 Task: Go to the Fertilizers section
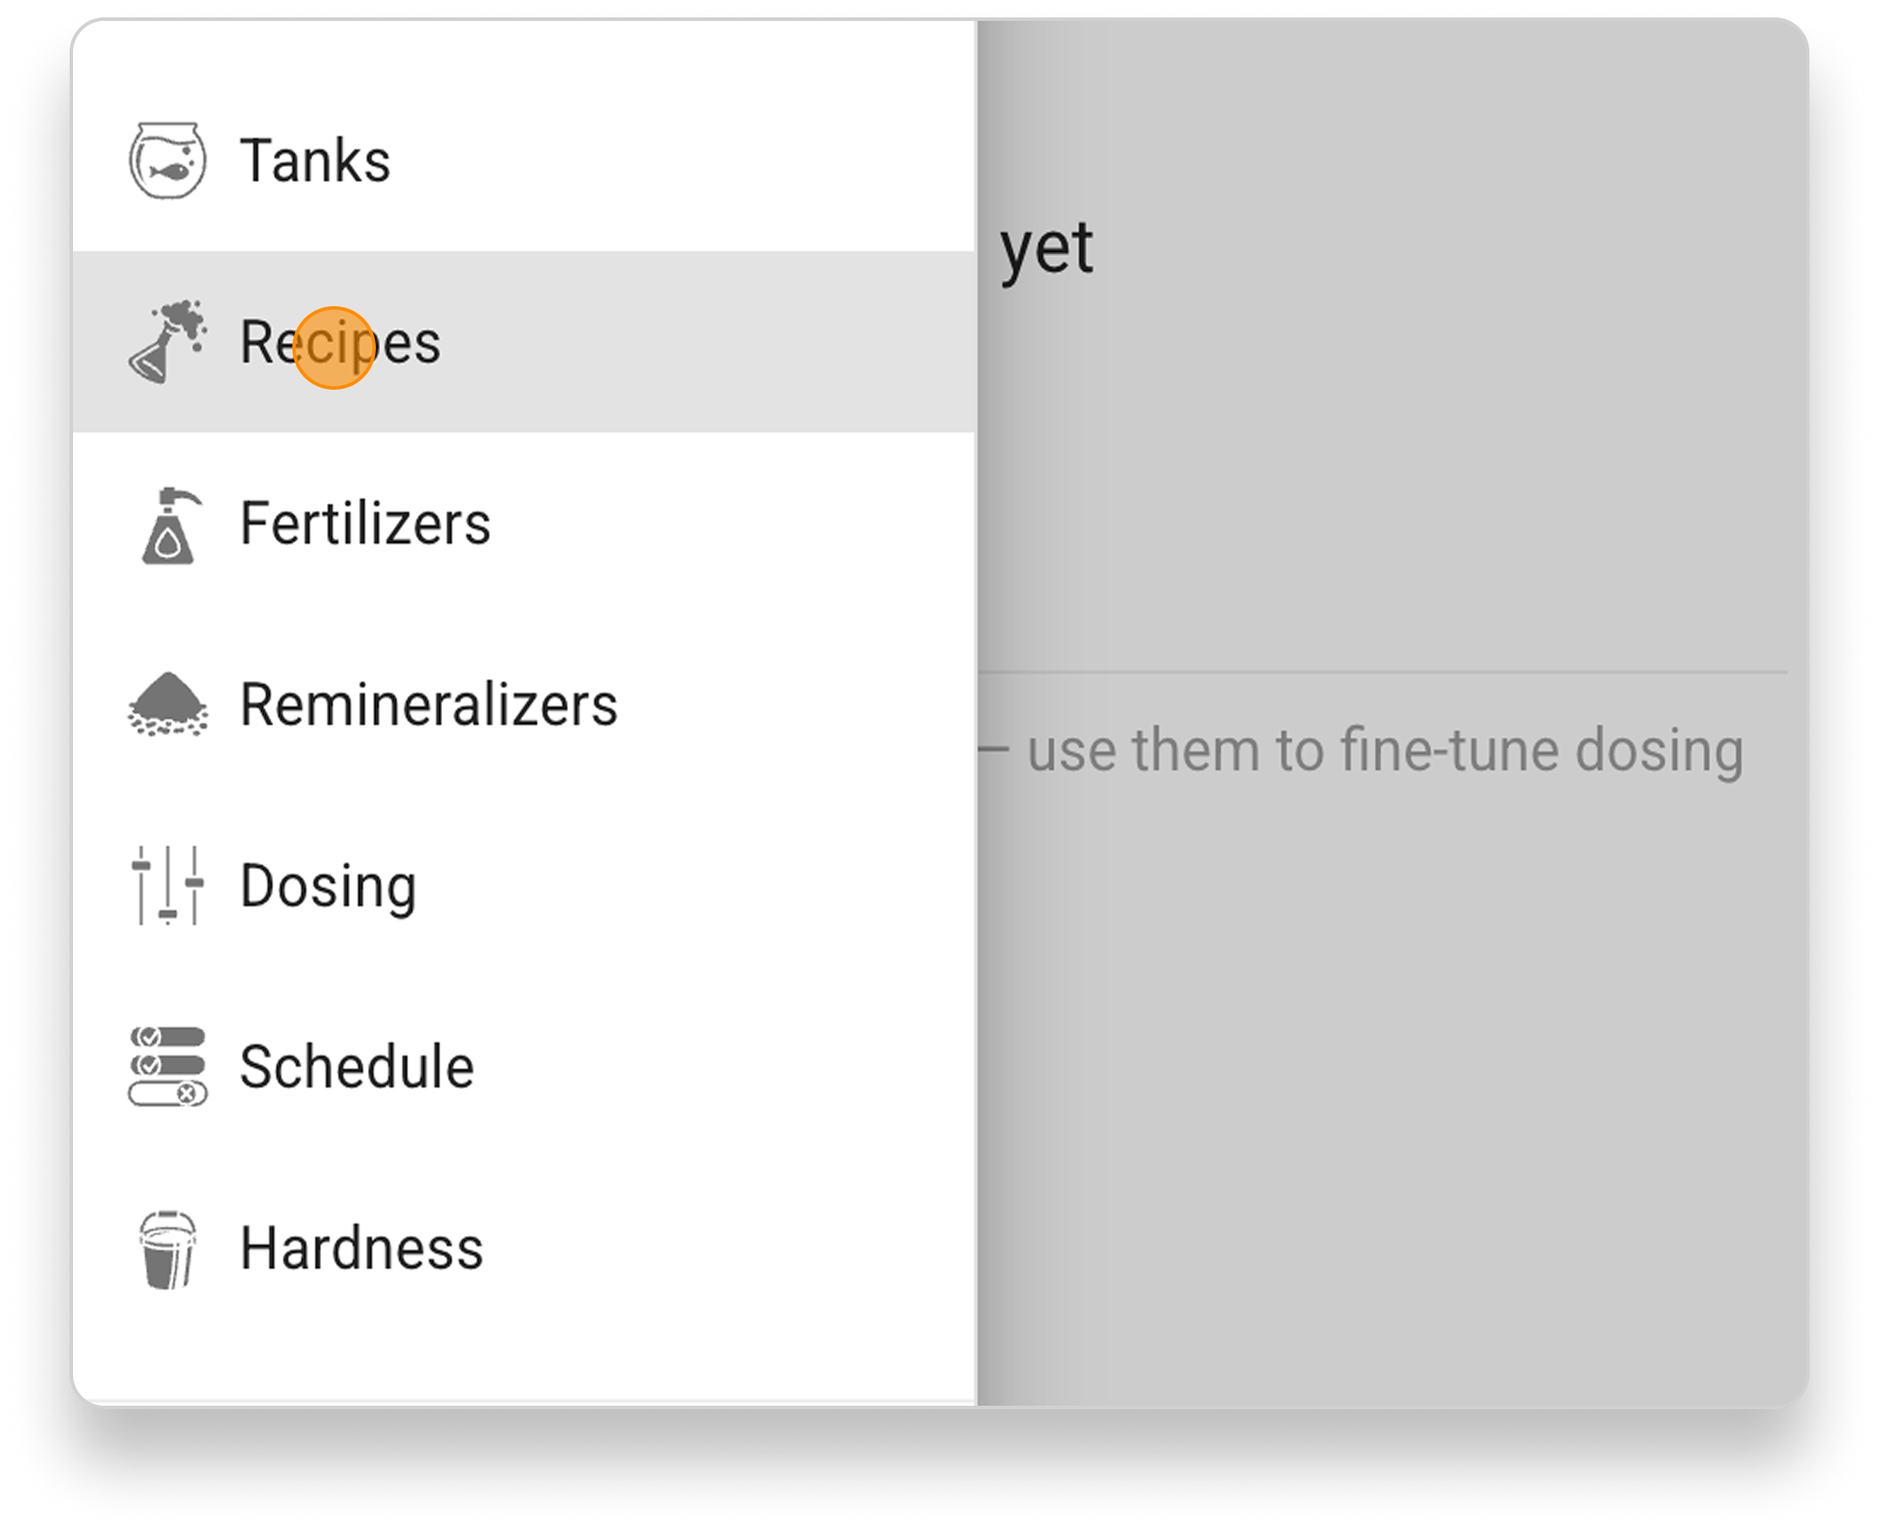click(365, 524)
